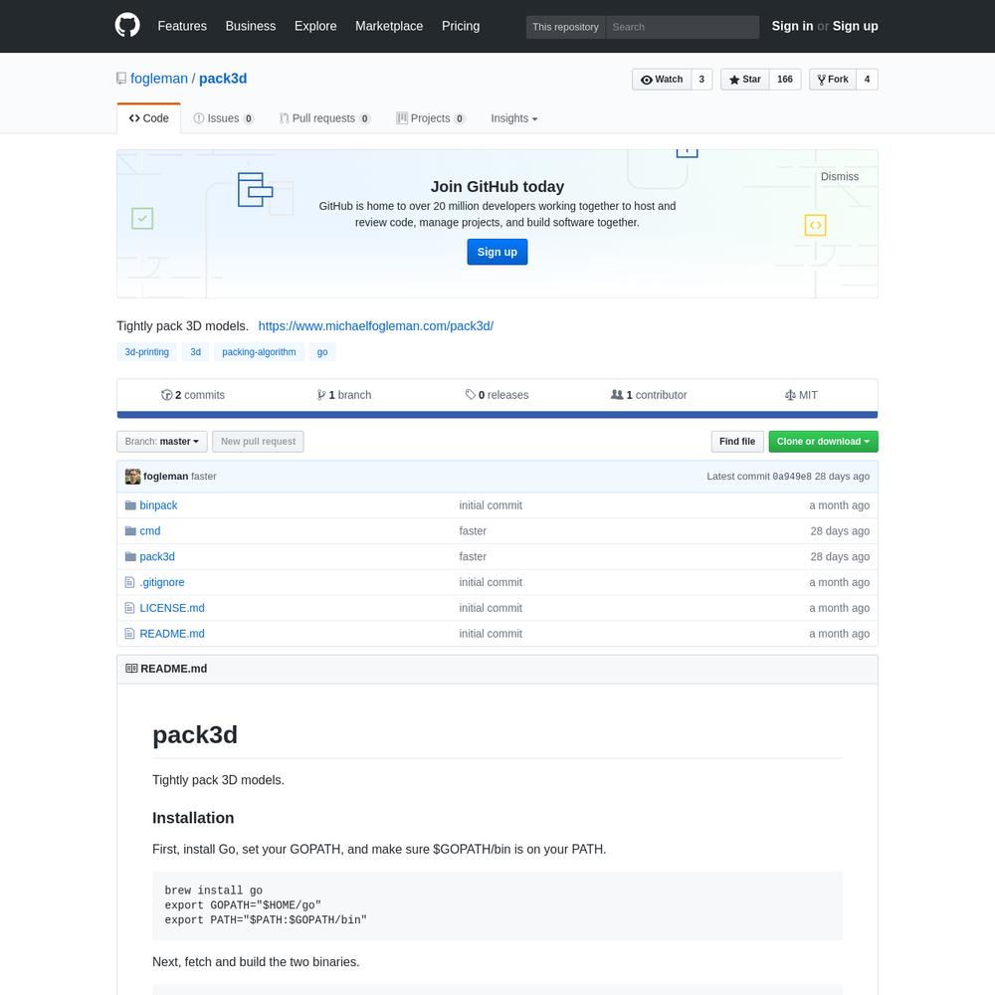Open the .gitignore file
The image size is (995, 995).
click(x=162, y=582)
